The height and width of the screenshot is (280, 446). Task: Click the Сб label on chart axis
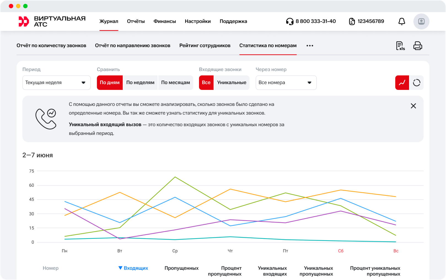pyautogui.click(x=341, y=251)
